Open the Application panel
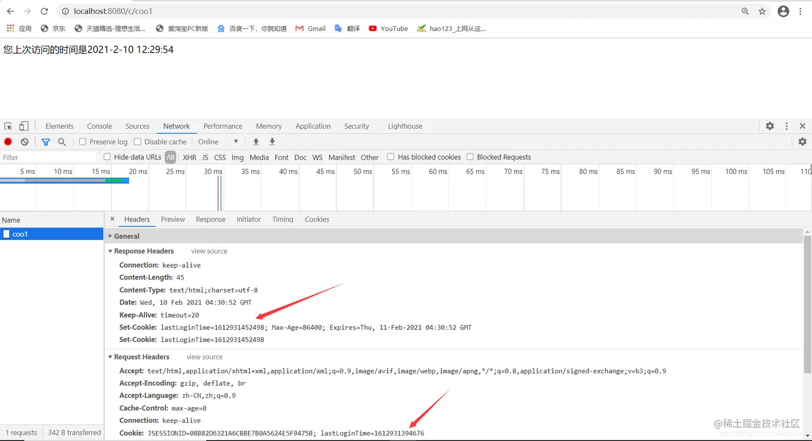This screenshot has height=441, width=812. [313, 126]
